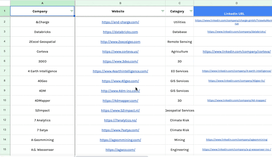Open the ageommining.com website link
Viewport: 272px width, 157px height.
click(120, 140)
